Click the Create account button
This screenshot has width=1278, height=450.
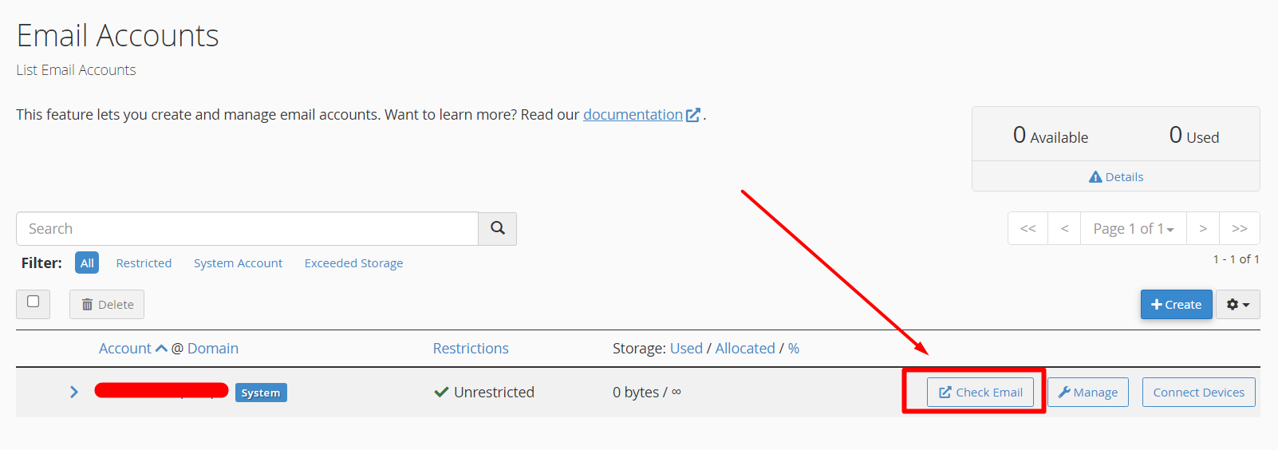point(1176,305)
